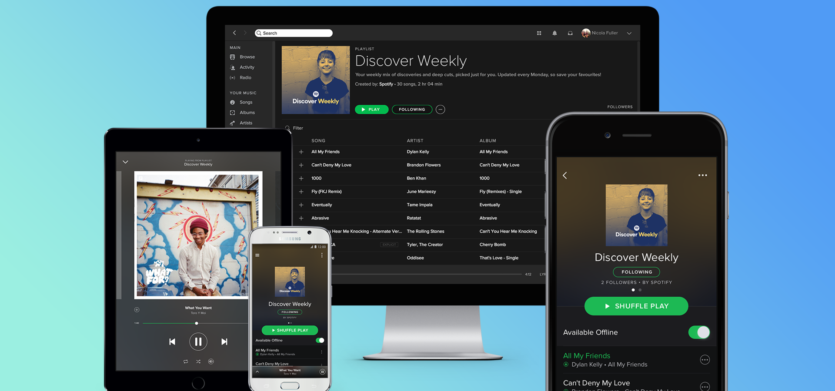Screen dimensions: 835x391
Task: Pause from Samsung phone mini player
Action: [322, 372]
